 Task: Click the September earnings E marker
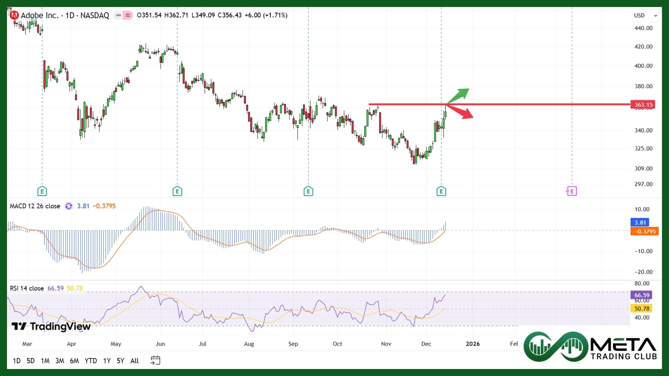click(308, 191)
